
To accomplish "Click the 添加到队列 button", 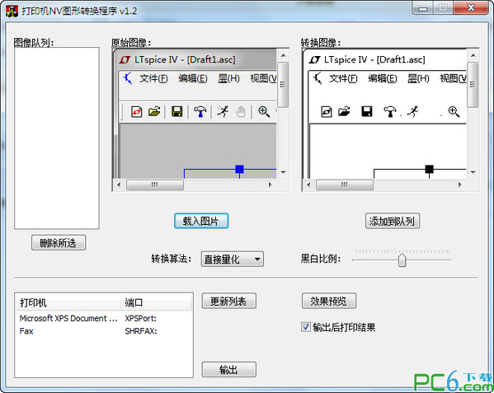I will 393,221.
